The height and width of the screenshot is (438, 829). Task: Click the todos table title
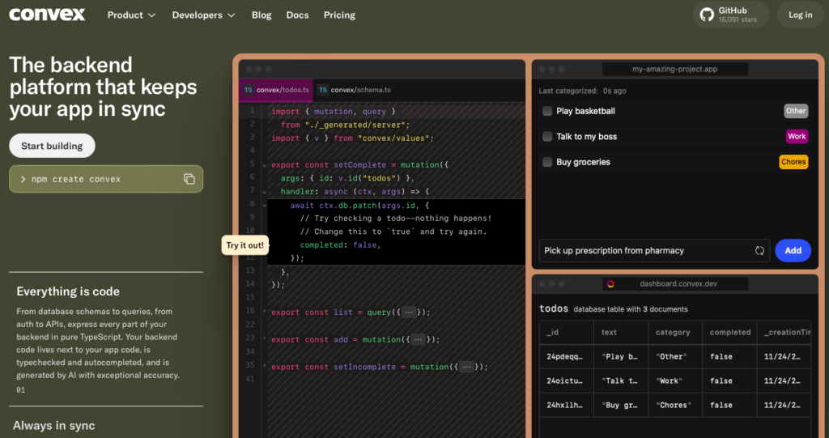coord(554,308)
